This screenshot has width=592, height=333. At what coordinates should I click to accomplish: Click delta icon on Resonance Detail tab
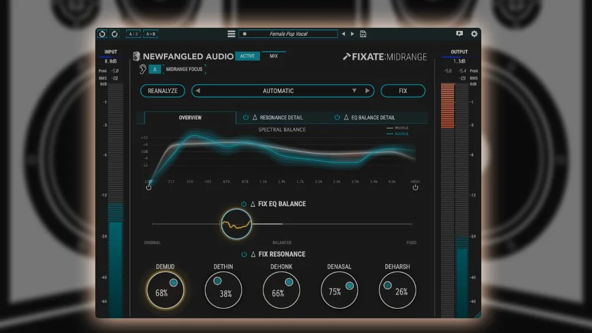(x=255, y=117)
